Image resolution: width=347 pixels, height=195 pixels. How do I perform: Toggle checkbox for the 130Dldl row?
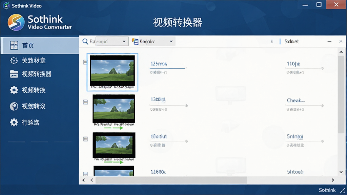click(x=85, y=102)
